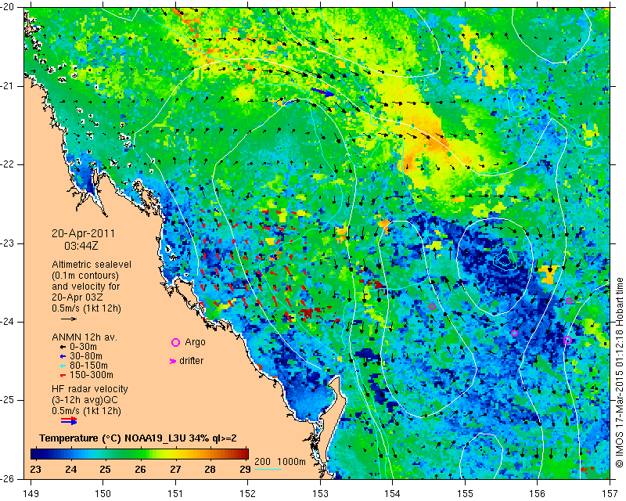The width and height of the screenshot is (626, 501).
Task: Click the red and blue HF radar legend arrows
Action: click(69, 420)
